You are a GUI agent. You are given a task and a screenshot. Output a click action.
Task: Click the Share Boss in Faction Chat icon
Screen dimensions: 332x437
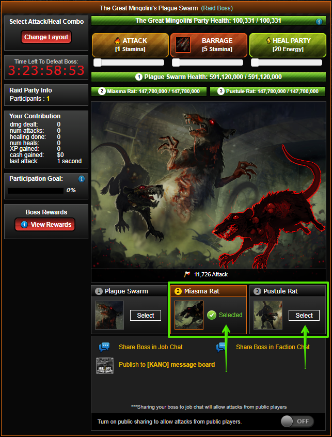221,347
